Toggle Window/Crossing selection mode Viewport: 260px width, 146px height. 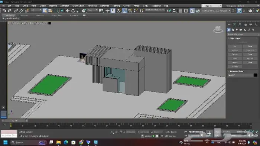point(61,11)
